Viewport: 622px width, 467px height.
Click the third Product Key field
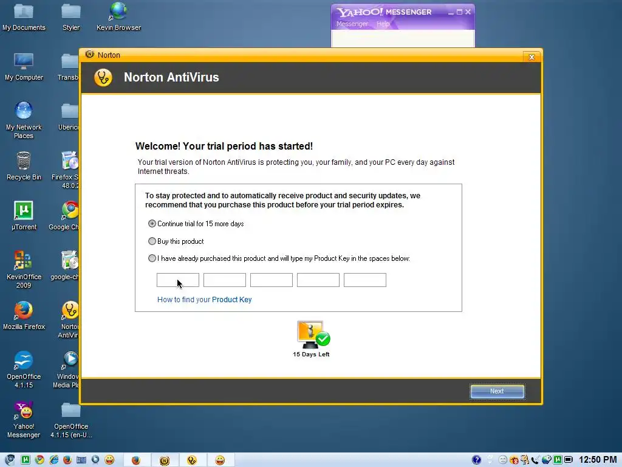pos(272,280)
